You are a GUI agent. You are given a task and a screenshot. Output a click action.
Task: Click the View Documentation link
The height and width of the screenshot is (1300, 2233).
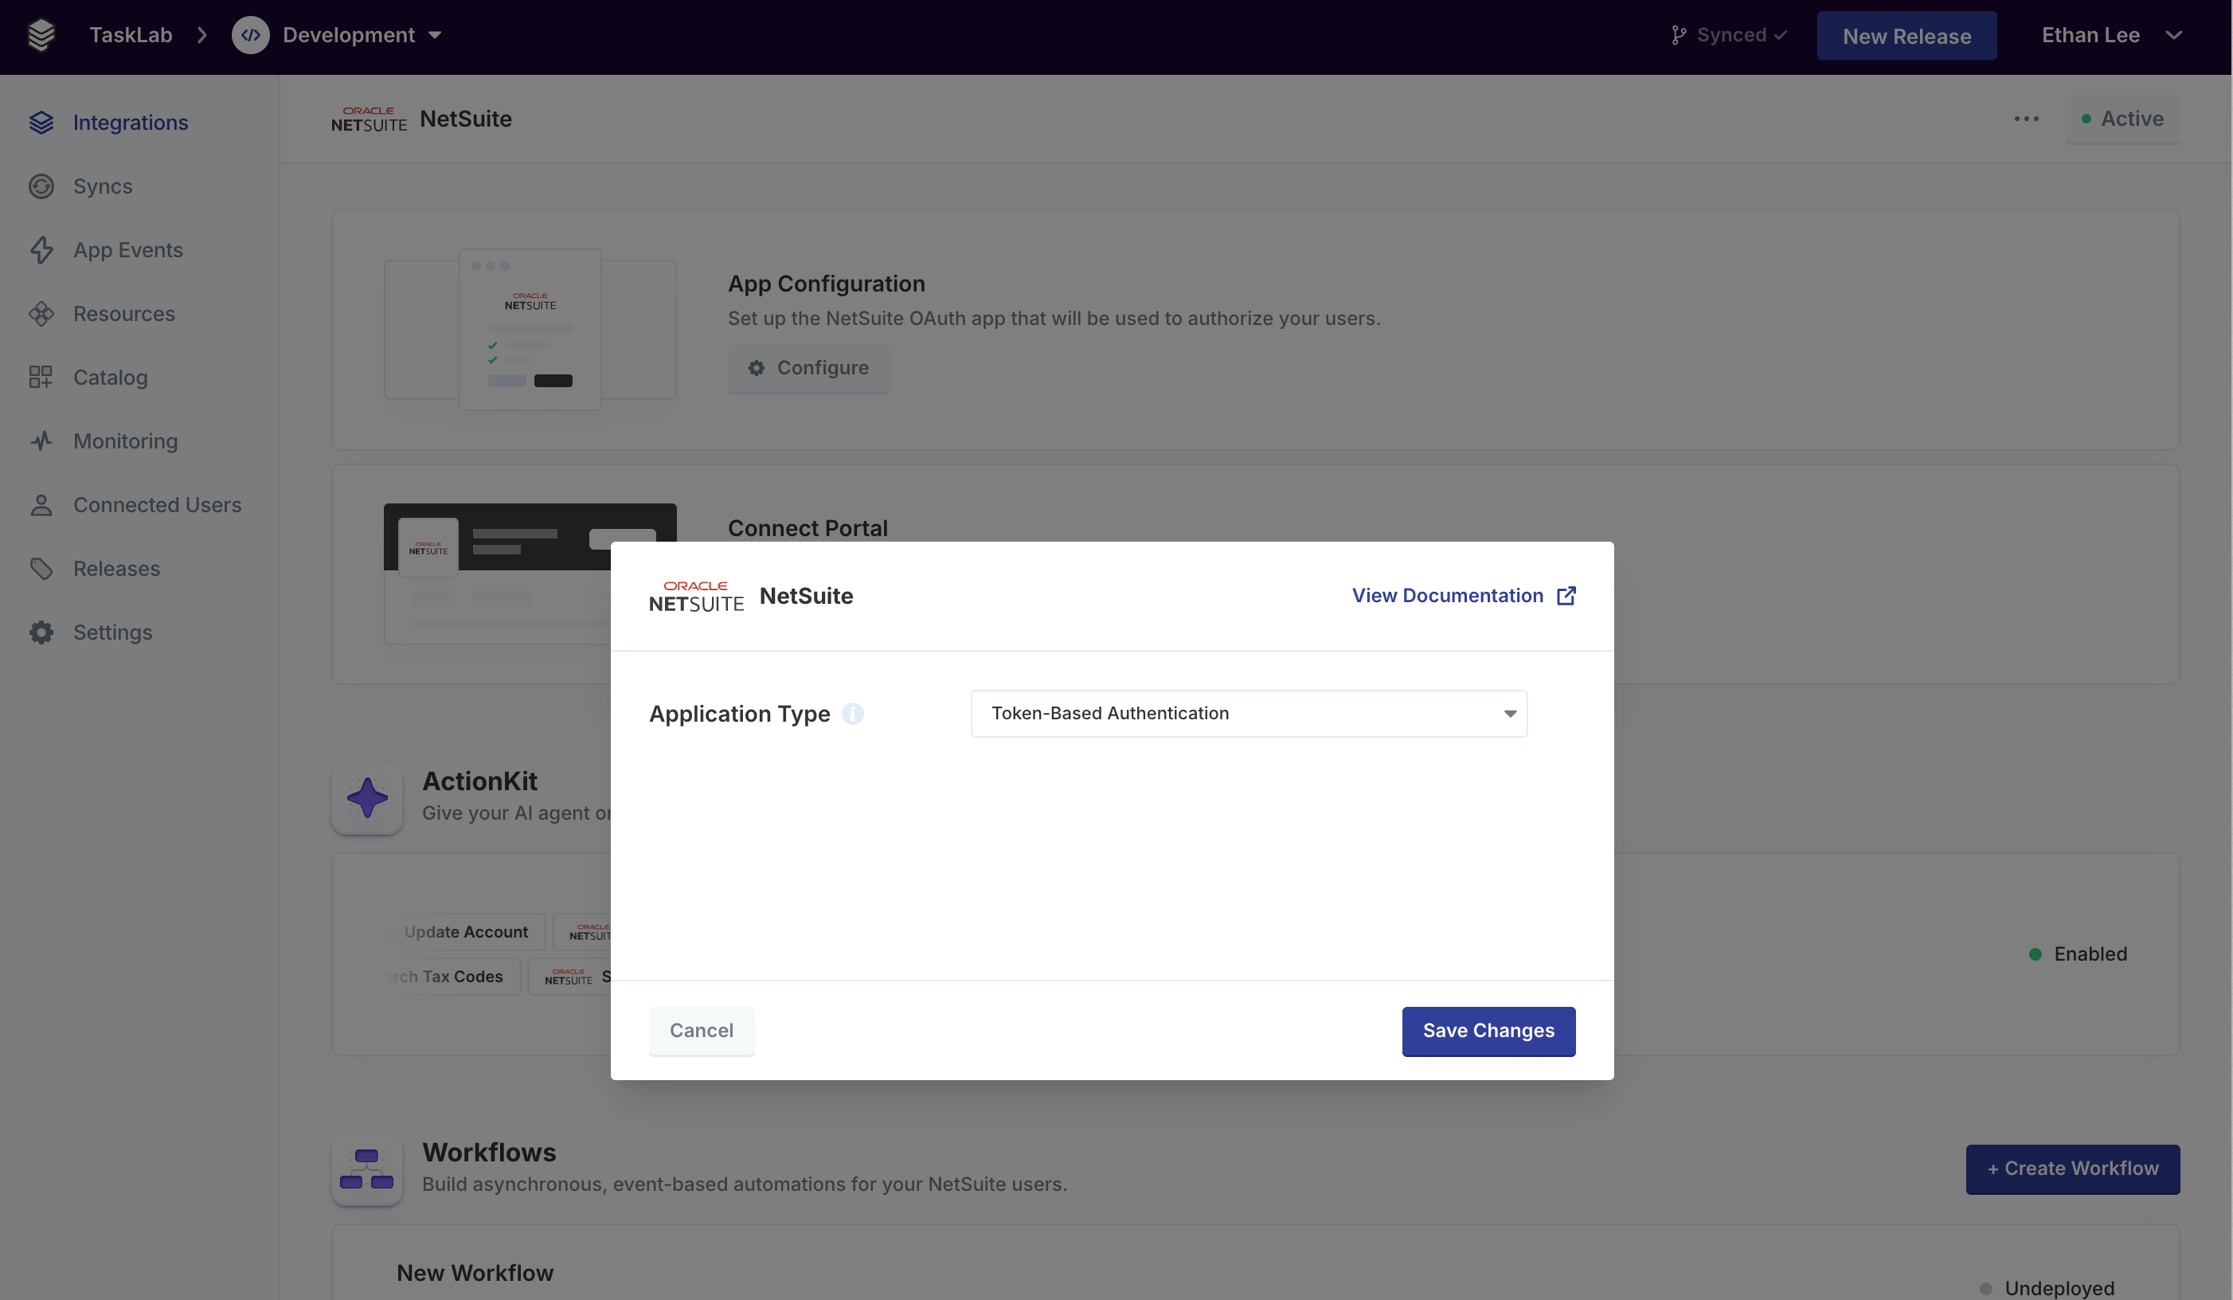[x=1447, y=596]
